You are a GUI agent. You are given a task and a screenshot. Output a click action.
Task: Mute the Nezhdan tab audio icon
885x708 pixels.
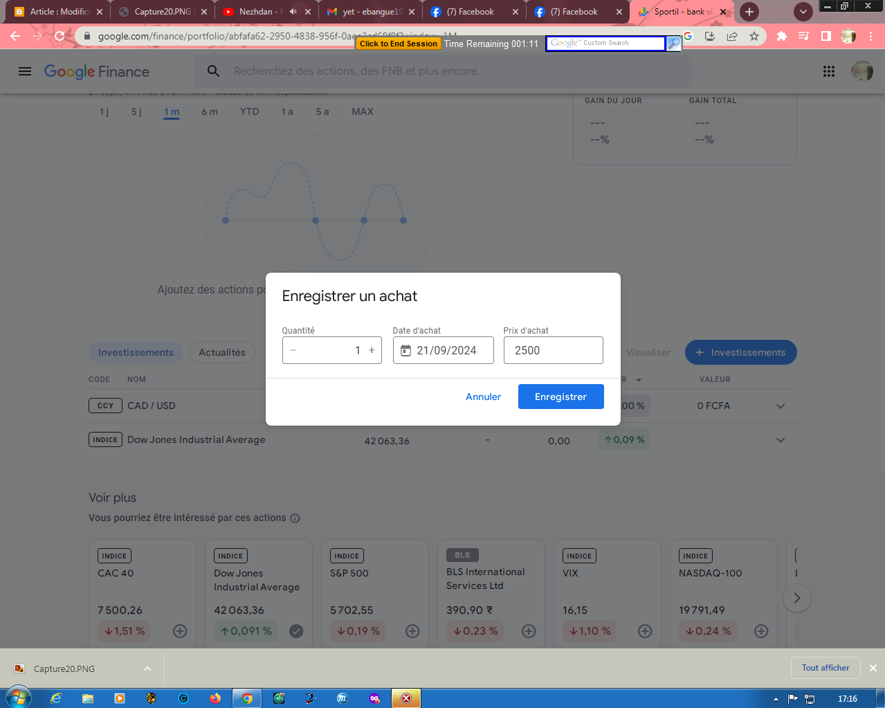pyautogui.click(x=293, y=12)
